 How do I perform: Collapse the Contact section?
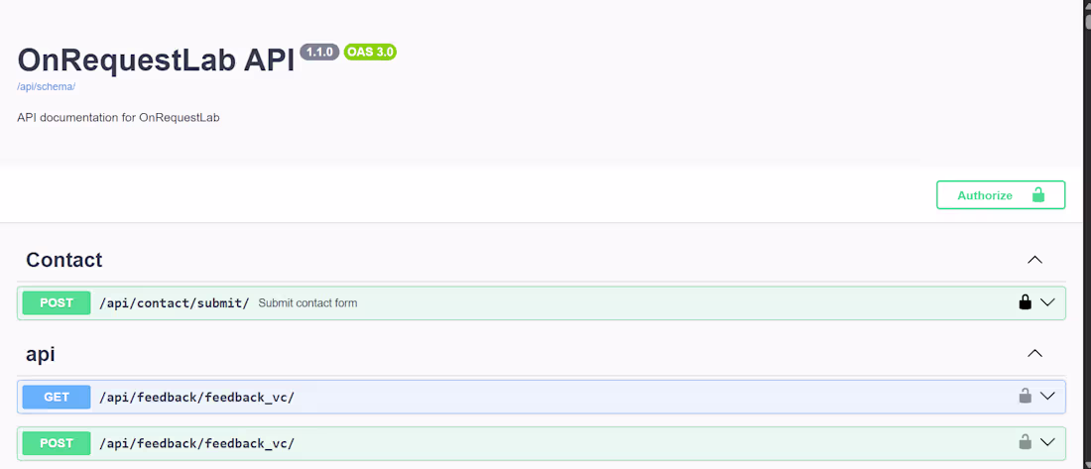pos(1034,260)
